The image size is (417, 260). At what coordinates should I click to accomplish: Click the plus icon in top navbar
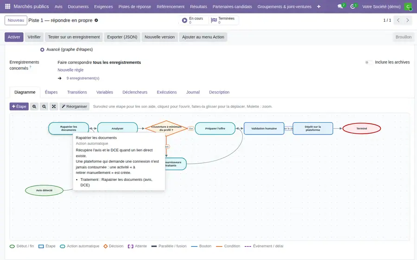click(x=319, y=6)
